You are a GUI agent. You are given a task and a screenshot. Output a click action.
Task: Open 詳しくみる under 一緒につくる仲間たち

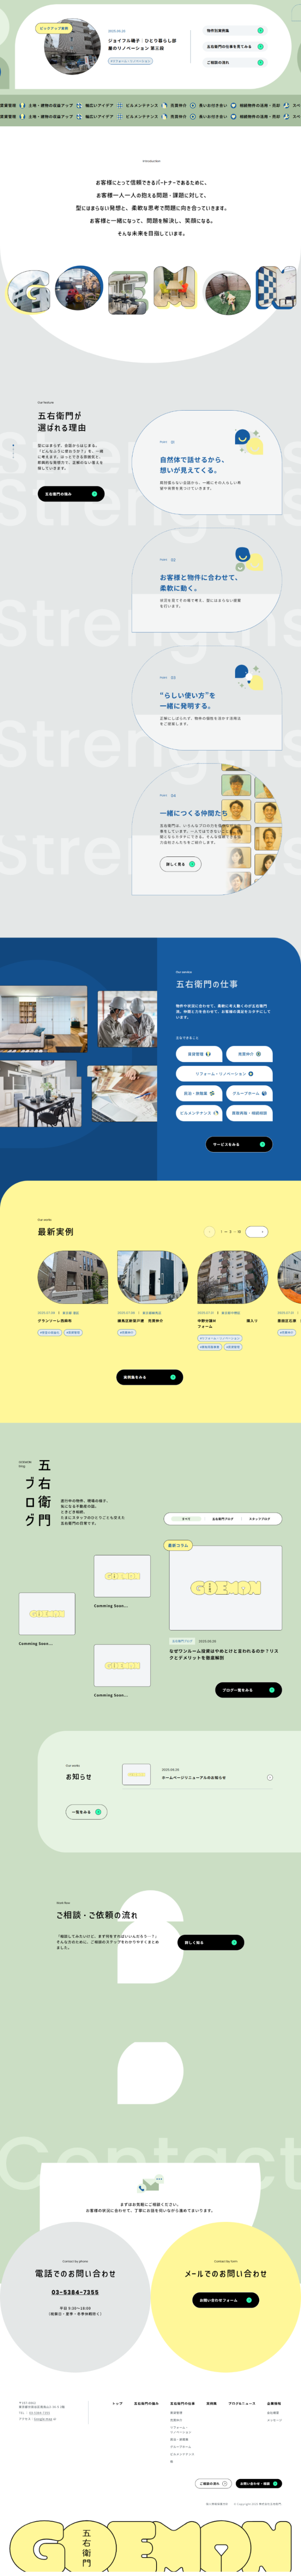180,864
